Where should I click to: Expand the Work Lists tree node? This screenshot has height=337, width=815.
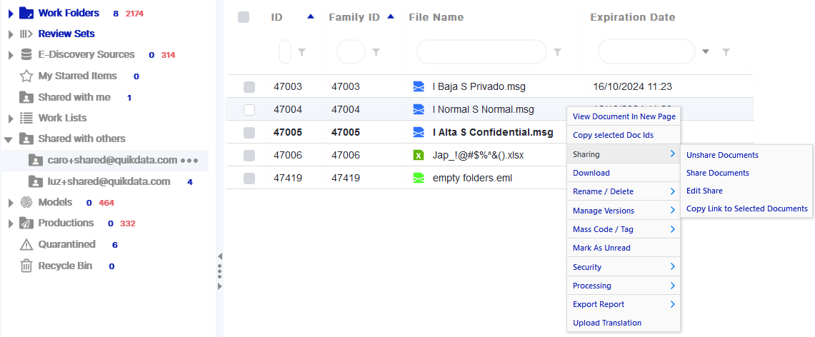point(11,119)
